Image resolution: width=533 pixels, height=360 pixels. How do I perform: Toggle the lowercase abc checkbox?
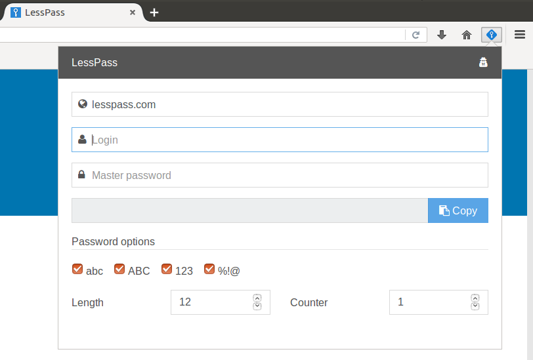[x=77, y=269]
